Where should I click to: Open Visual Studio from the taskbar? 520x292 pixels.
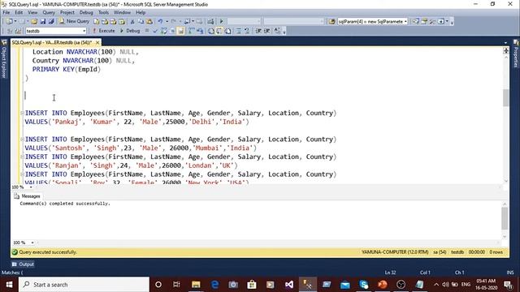click(289, 285)
